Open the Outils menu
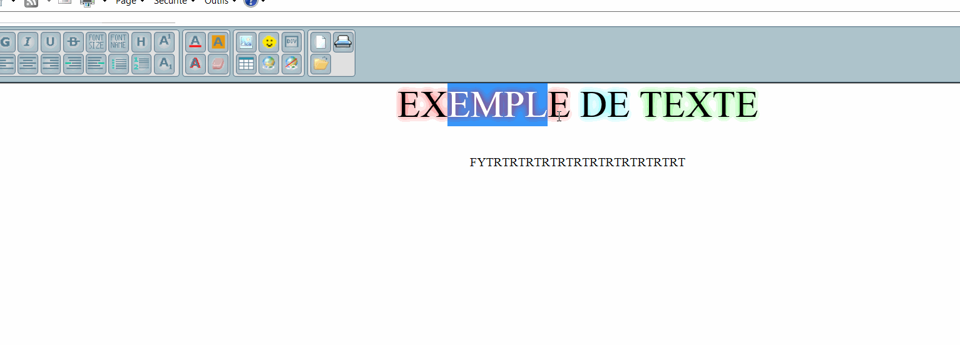The image size is (960, 345). coord(220,2)
